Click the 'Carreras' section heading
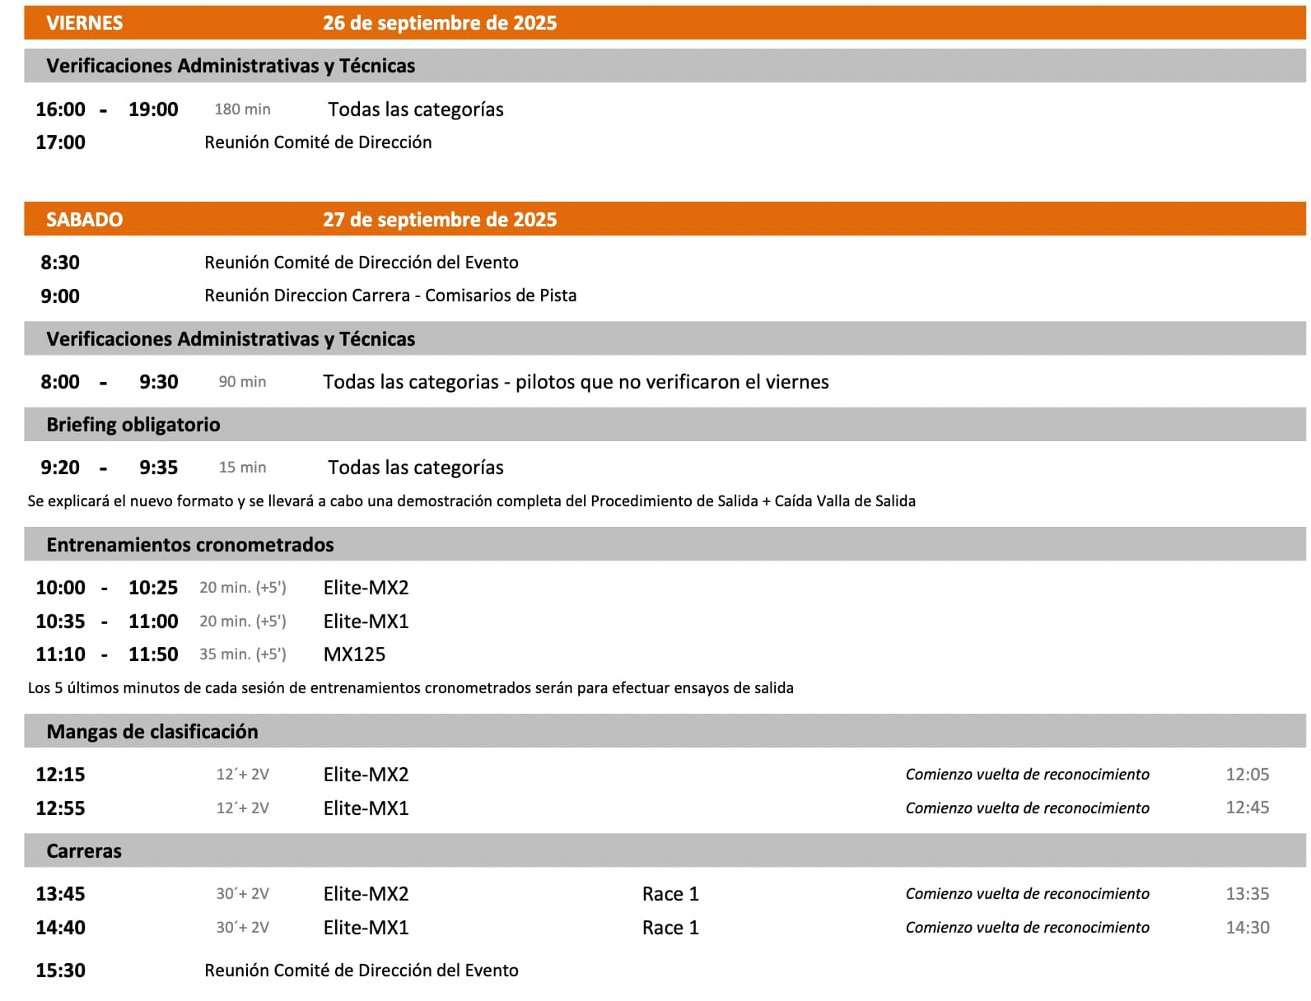The height and width of the screenshot is (1001, 1311). [x=84, y=851]
